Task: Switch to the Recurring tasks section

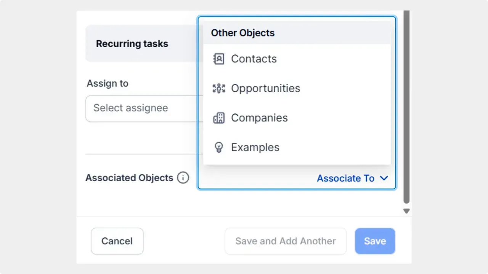Action: click(132, 43)
